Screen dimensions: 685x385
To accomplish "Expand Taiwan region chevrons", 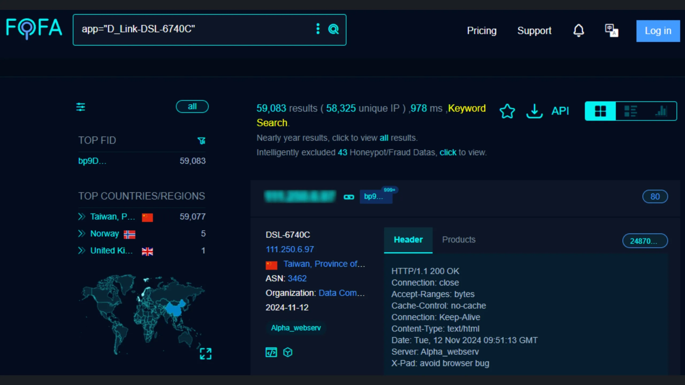I will [x=82, y=217].
